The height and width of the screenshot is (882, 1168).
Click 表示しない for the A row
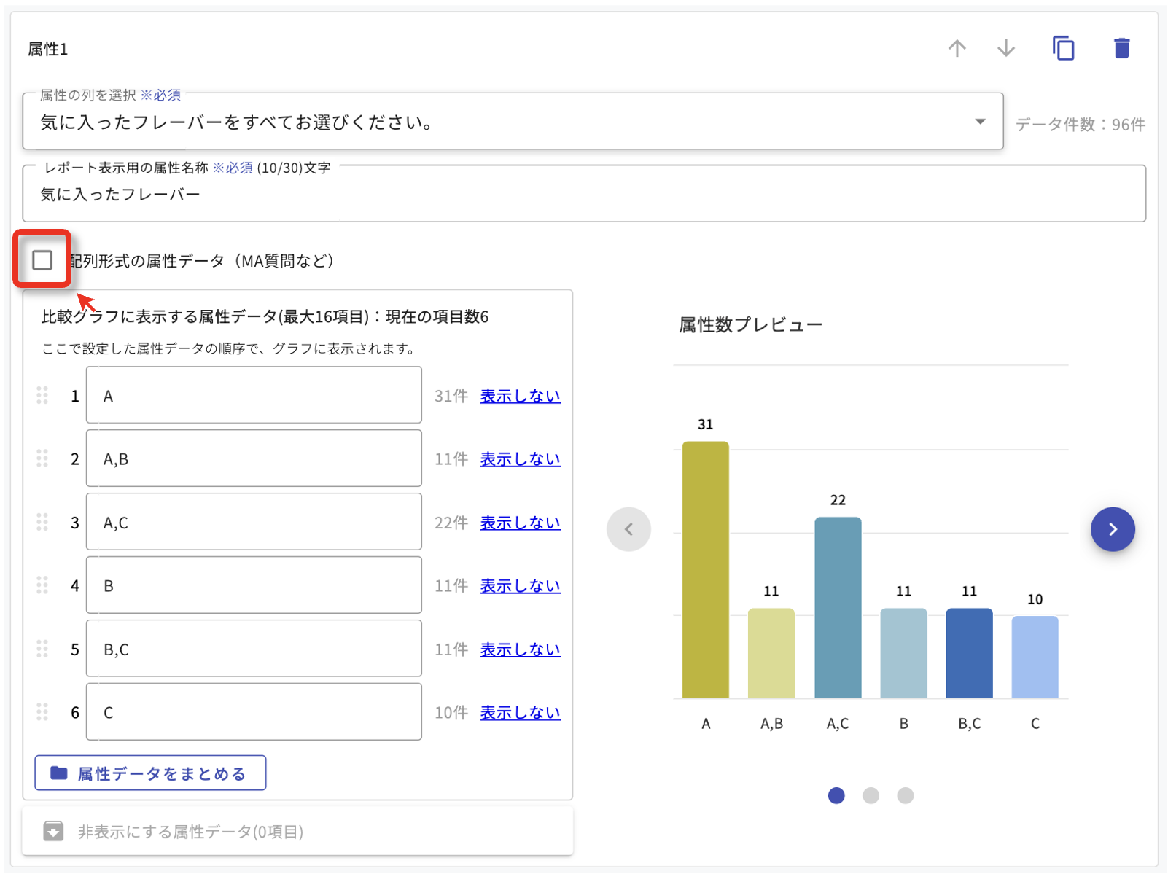(520, 396)
